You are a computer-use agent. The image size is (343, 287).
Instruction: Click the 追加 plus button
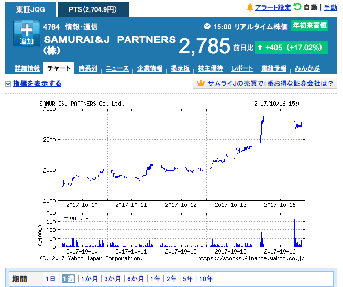27,33
